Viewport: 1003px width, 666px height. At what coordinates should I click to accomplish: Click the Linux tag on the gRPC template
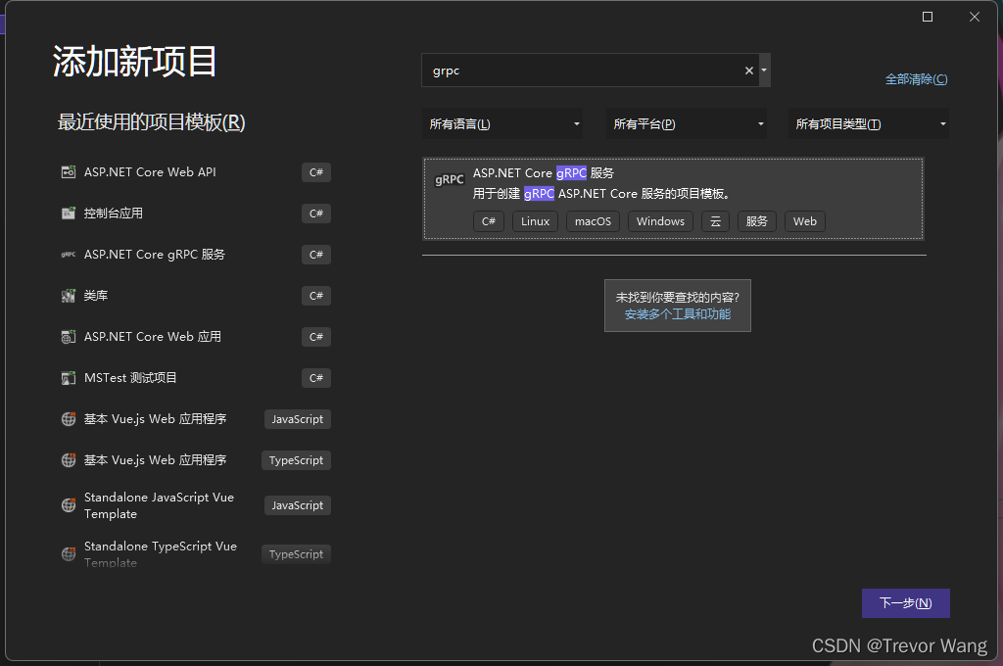coord(535,221)
